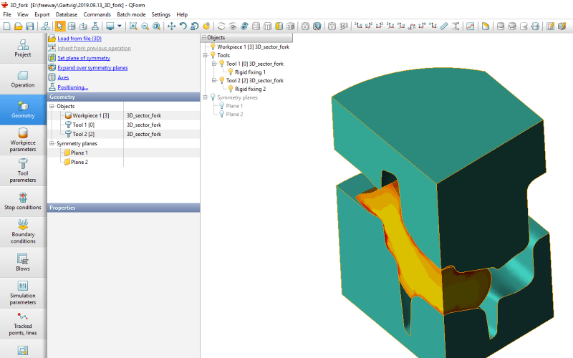Collapse the Tools node in the Objects tree
The width and height of the screenshot is (573, 358).
[x=205, y=55]
